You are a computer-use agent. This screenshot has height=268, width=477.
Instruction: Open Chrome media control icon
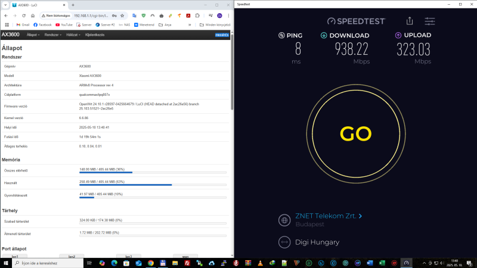click(x=210, y=16)
